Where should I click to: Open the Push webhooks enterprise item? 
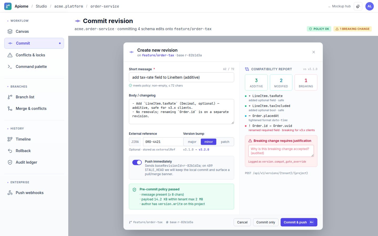click(34, 193)
